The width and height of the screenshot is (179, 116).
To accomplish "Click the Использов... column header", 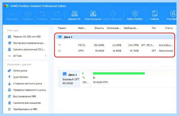I will 114,28.
